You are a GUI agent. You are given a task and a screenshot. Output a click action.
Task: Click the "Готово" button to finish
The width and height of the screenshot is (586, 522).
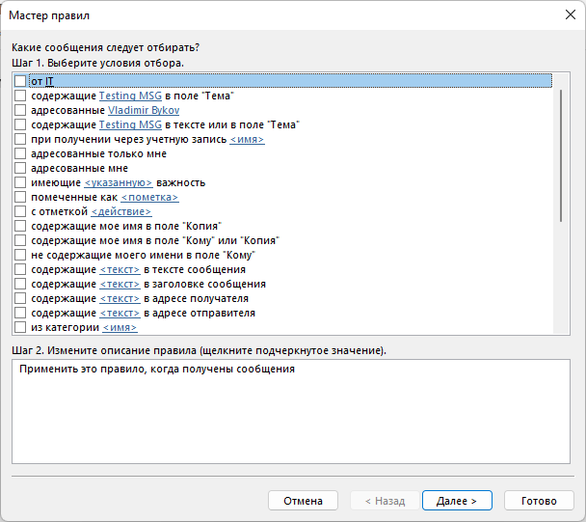(539, 501)
